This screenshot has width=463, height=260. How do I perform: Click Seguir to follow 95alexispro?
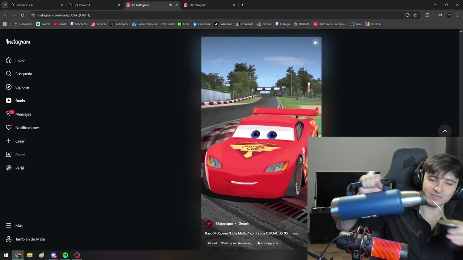(x=244, y=224)
